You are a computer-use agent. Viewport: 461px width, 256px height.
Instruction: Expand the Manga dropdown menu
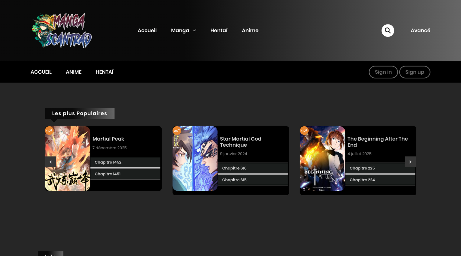point(184,30)
